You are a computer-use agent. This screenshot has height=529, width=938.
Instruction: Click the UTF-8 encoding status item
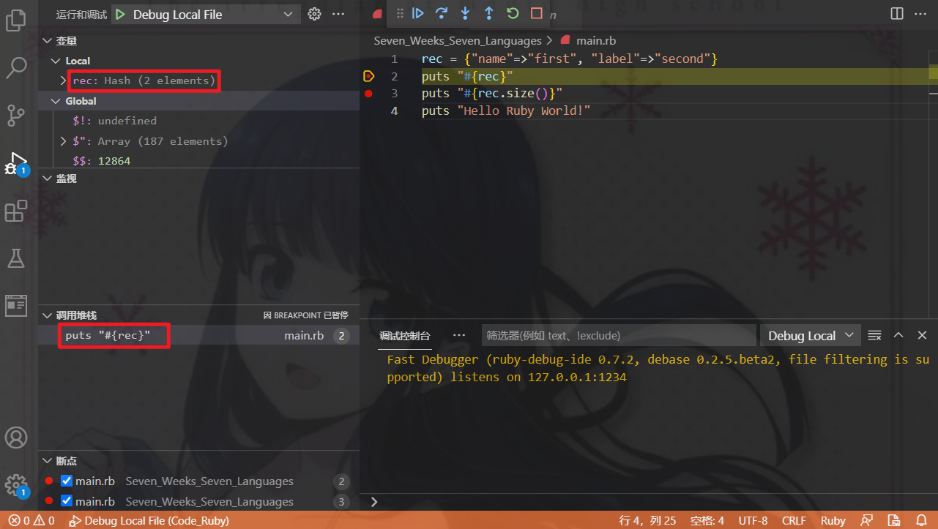(753, 520)
